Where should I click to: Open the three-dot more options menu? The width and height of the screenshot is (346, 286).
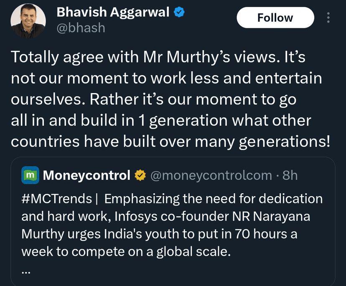(328, 18)
